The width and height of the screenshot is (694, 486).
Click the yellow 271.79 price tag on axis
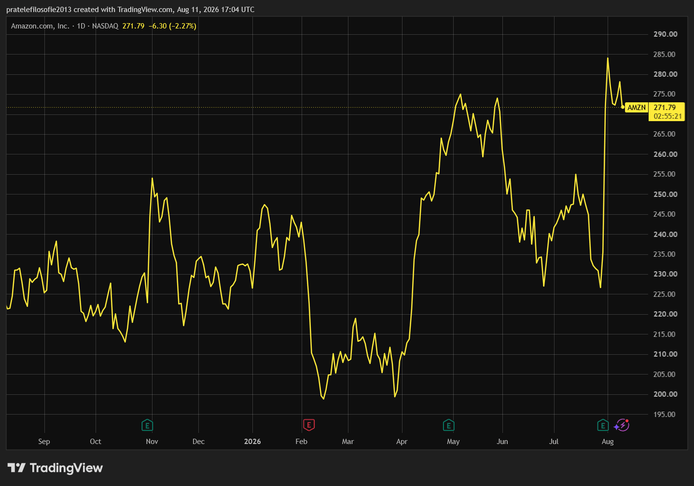click(665, 108)
